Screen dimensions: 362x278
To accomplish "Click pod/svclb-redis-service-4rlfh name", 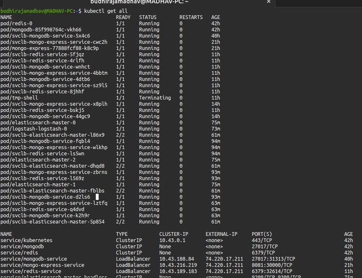I will 42,61.
